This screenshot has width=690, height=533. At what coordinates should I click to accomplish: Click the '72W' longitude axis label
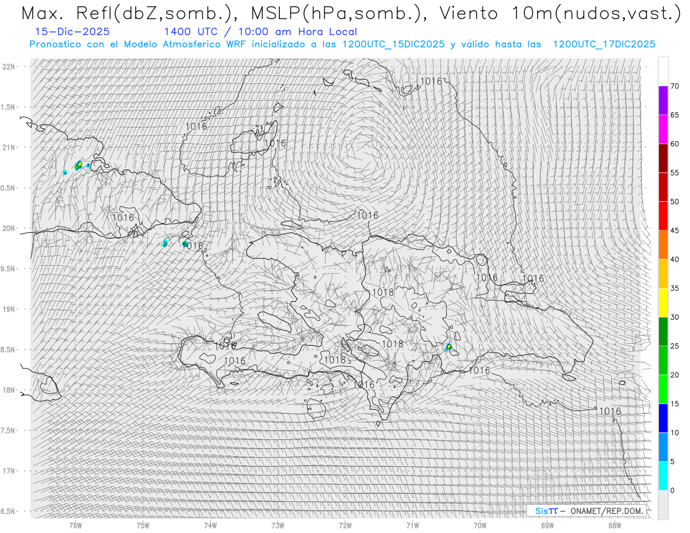point(345,525)
